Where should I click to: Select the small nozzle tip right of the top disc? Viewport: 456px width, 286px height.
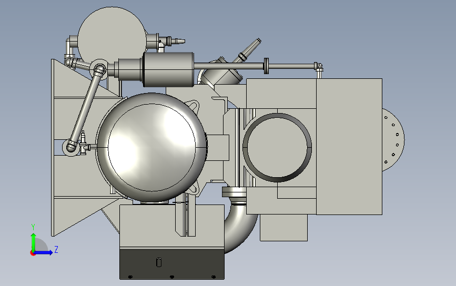179,41
